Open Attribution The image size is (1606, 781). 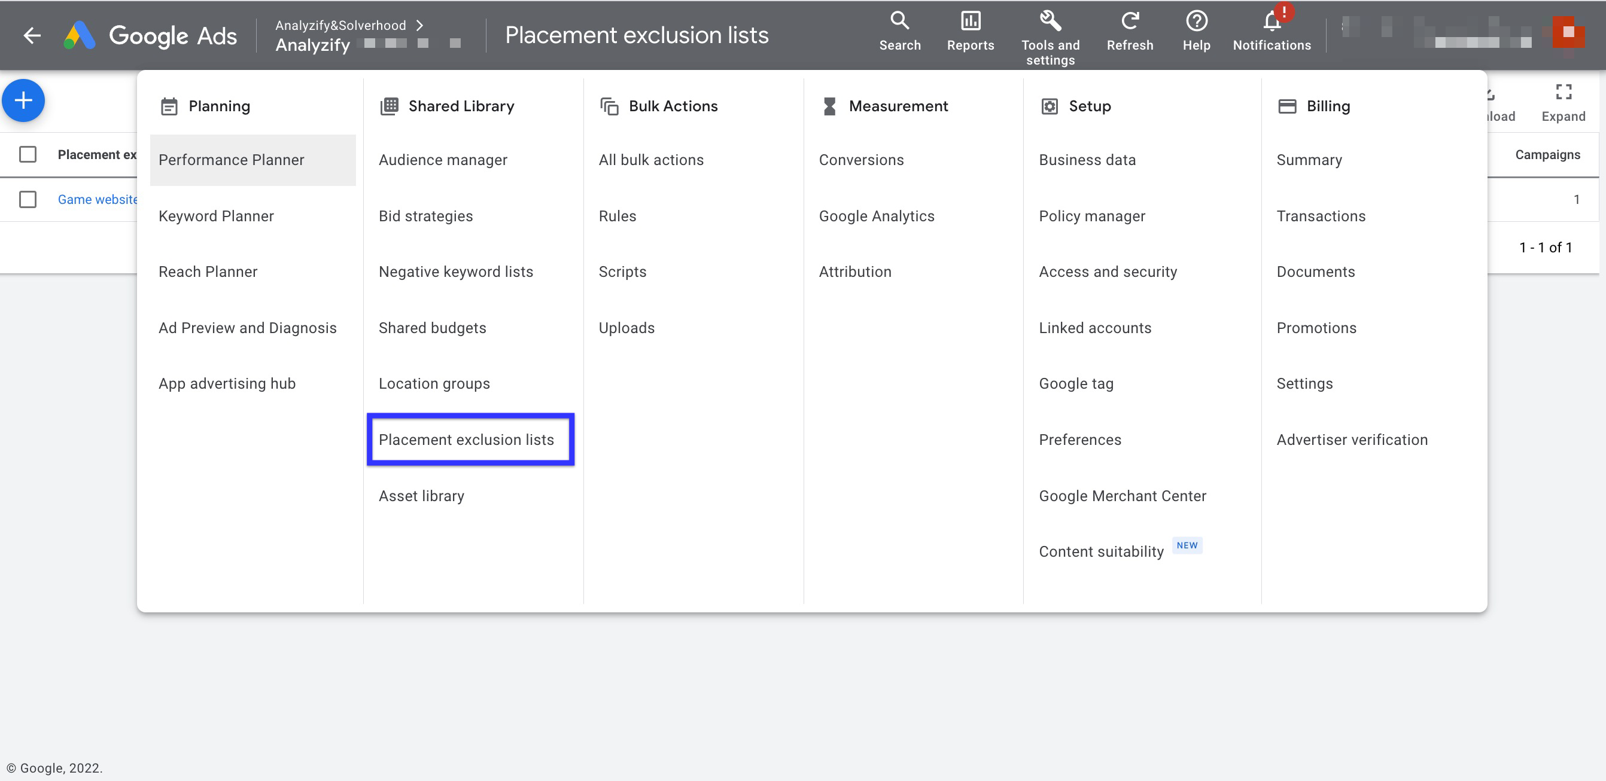tap(854, 271)
